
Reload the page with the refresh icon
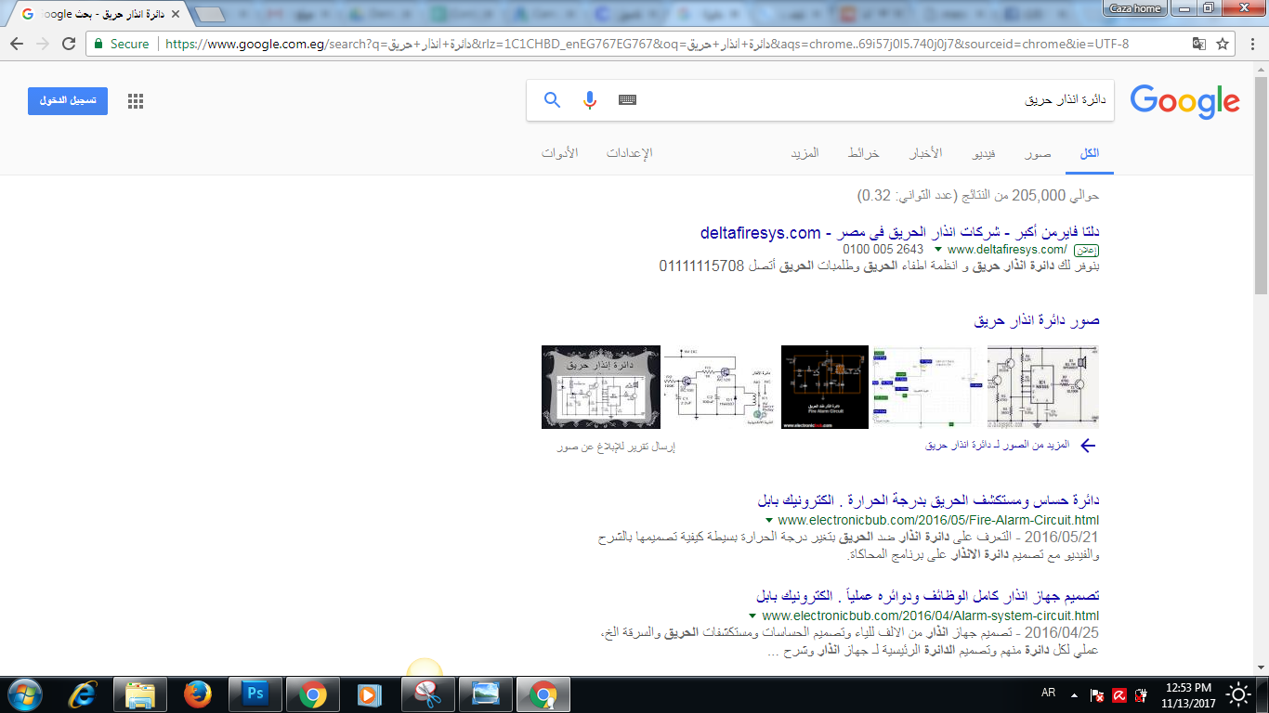point(69,44)
